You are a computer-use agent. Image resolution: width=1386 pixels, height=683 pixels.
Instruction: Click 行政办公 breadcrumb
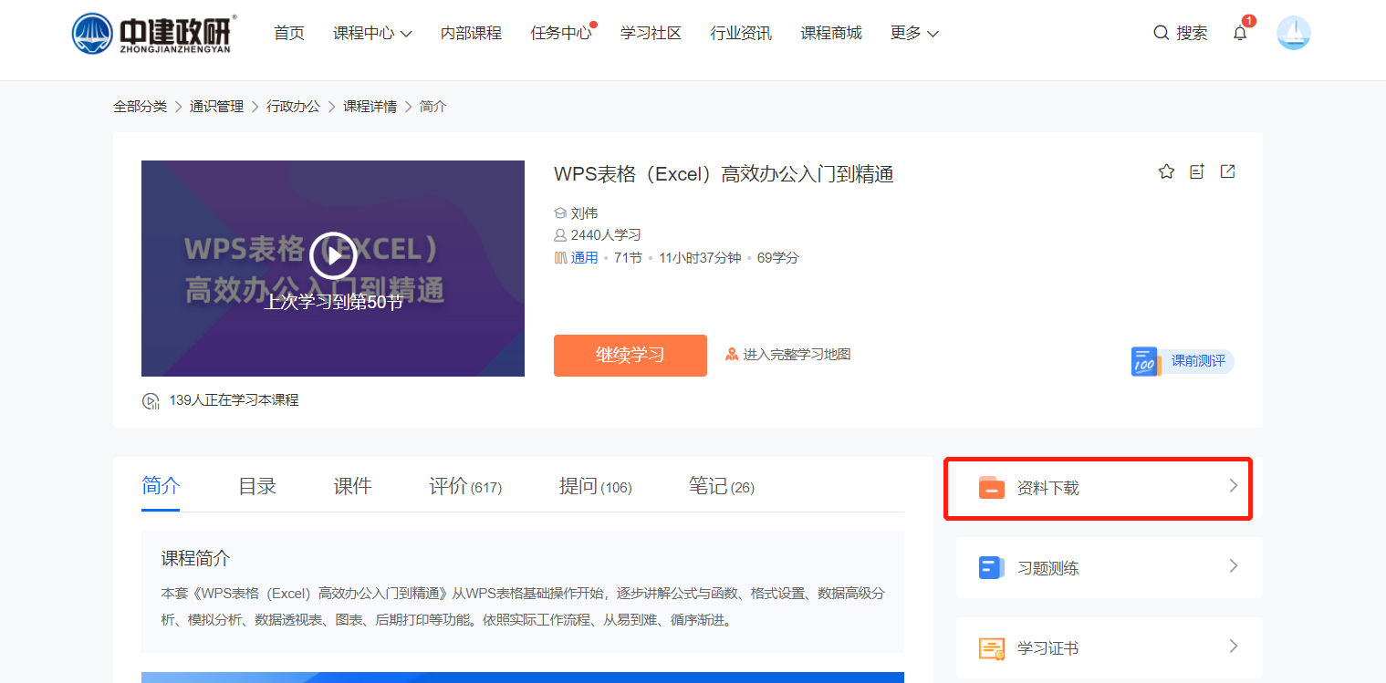[x=293, y=107]
